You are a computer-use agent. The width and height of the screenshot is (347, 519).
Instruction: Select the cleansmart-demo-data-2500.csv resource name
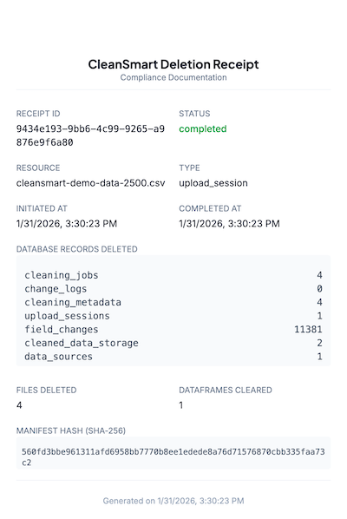(90, 183)
